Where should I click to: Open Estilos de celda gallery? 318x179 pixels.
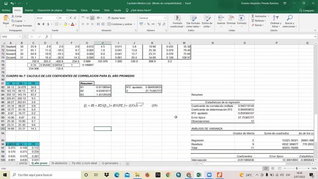207,21
